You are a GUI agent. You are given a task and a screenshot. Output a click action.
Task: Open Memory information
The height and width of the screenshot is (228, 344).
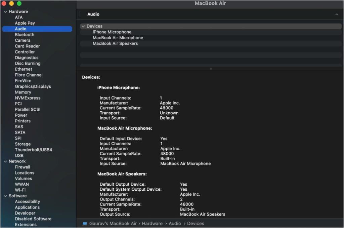coord(23,92)
